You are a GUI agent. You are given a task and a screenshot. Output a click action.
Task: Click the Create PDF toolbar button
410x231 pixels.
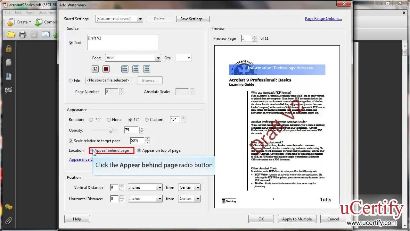click(x=19, y=22)
